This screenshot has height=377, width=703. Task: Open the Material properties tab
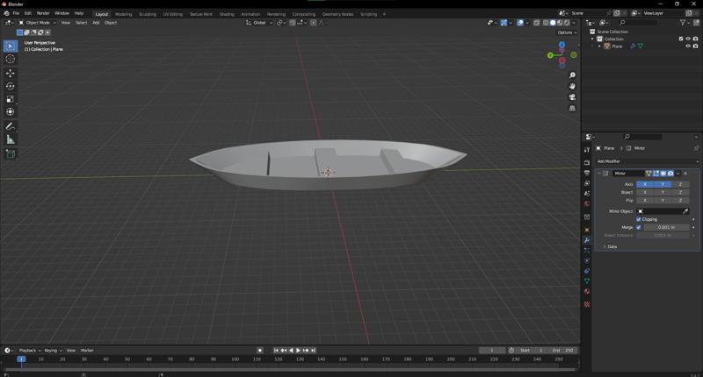(x=587, y=291)
